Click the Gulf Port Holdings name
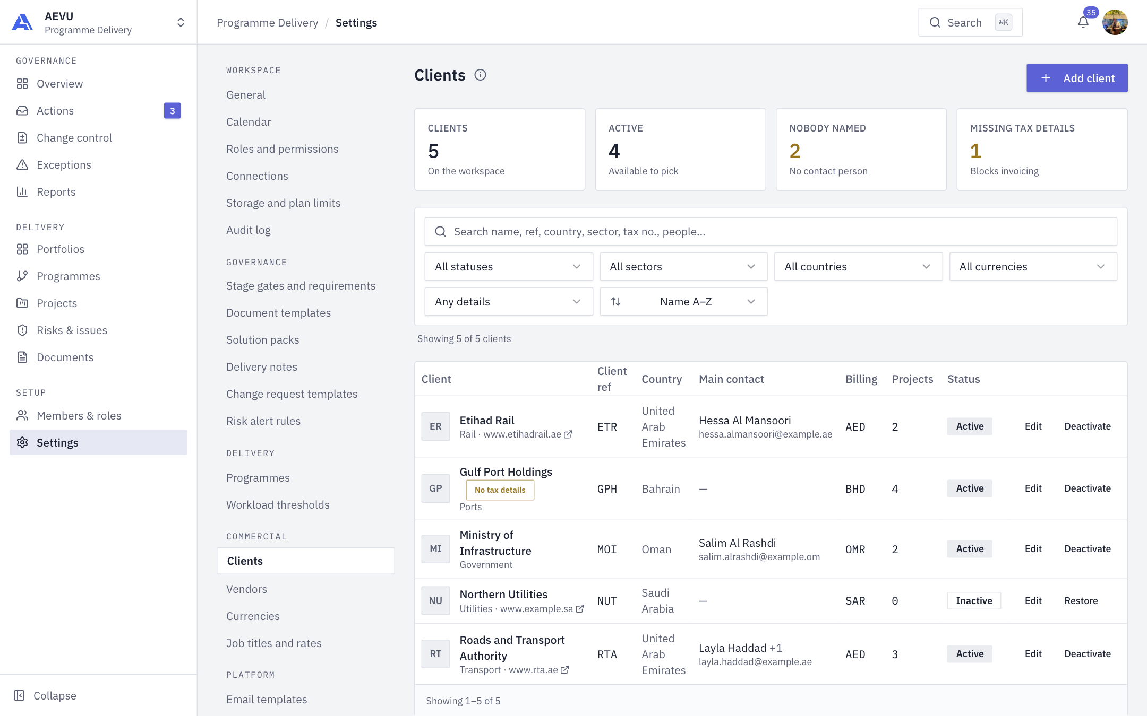The height and width of the screenshot is (716, 1147). click(x=506, y=472)
